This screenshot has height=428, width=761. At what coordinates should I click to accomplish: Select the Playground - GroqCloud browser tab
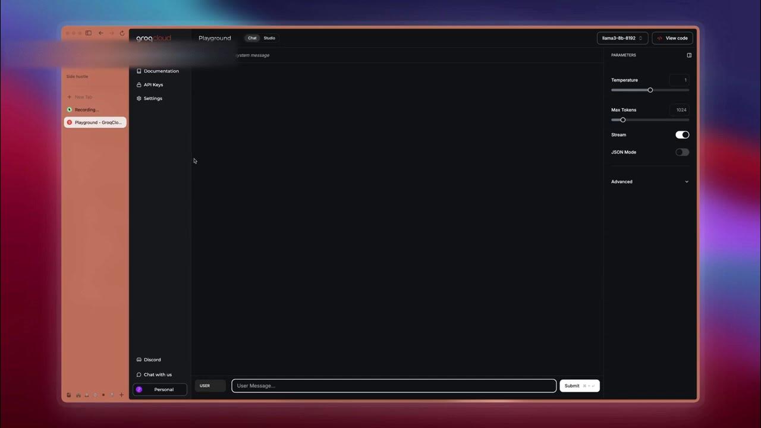click(x=95, y=122)
